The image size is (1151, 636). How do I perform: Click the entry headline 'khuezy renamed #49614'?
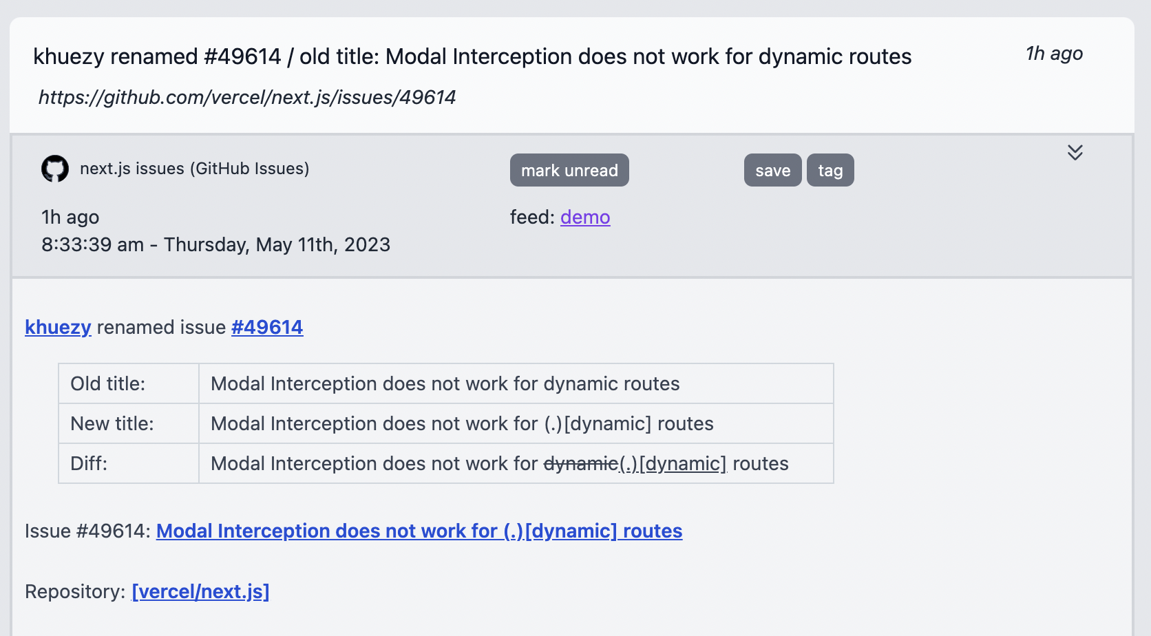point(472,56)
